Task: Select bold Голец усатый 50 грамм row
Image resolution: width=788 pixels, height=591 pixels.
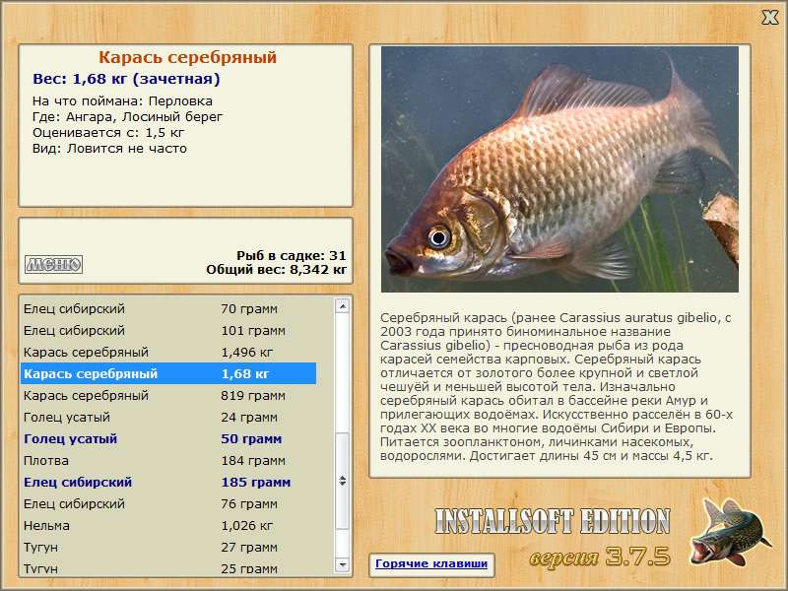Action: (x=168, y=438)
